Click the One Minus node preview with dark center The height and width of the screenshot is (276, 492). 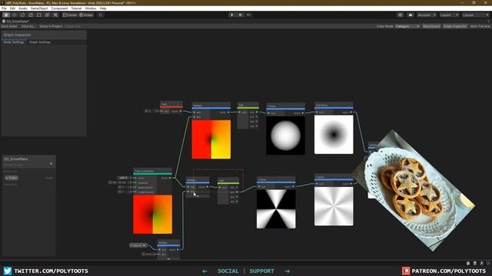[x=334, y=135]
